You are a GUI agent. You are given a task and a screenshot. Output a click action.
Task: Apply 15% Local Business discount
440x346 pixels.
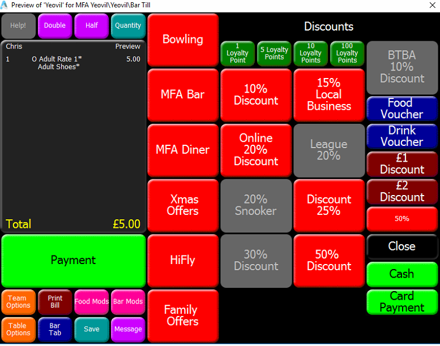329,94
